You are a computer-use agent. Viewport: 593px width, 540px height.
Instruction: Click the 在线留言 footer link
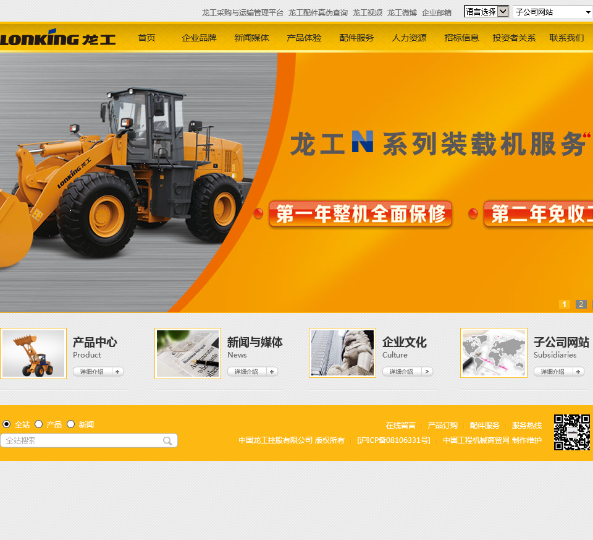(401, 426)
